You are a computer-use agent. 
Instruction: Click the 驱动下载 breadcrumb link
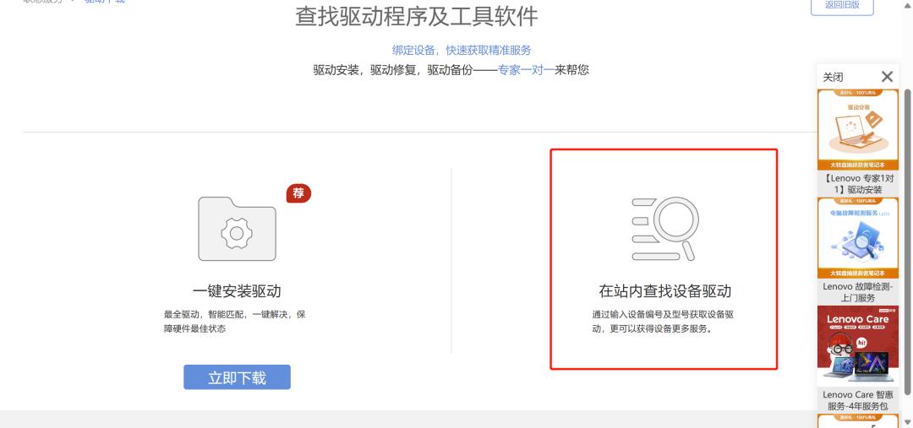[x=105, y=2]
